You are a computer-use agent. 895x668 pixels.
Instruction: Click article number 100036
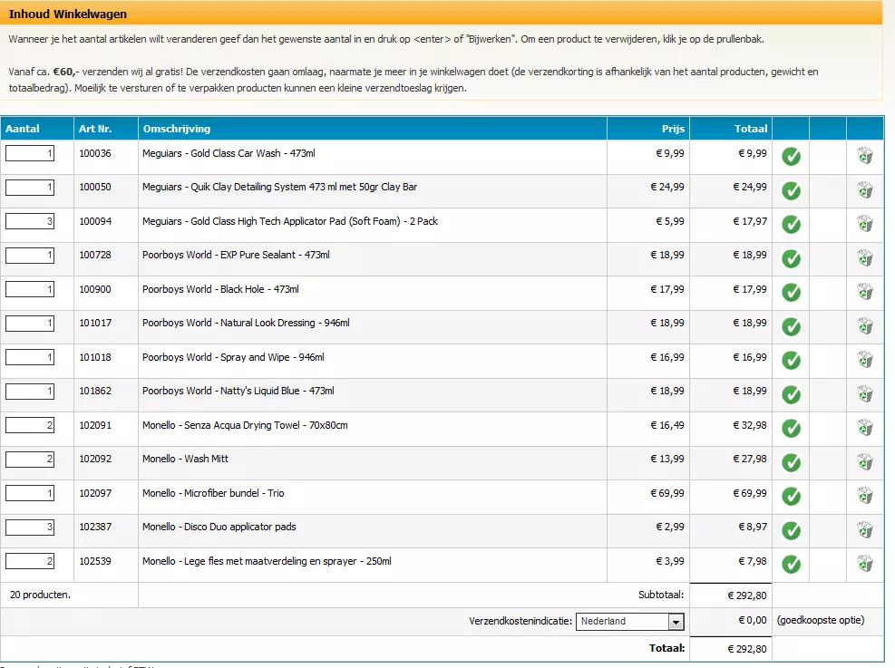(x=95, y=153)
